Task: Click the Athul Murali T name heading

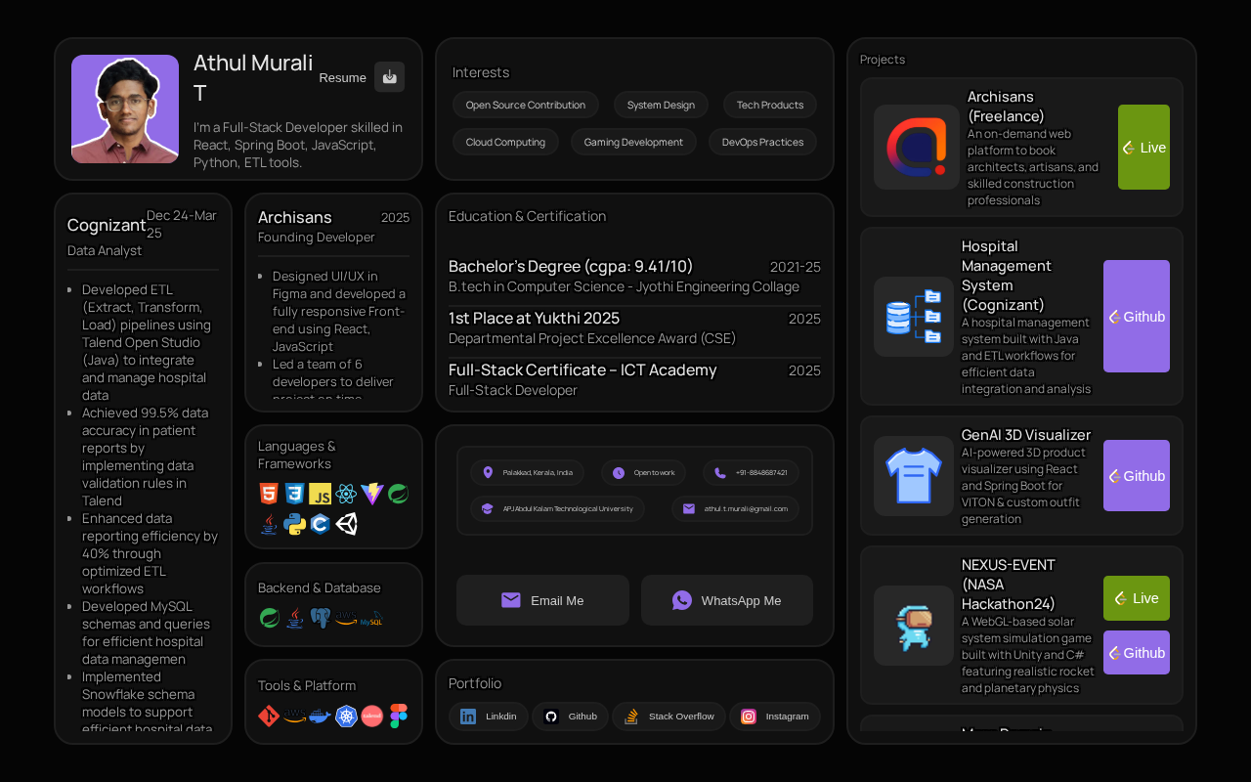Action: [x=253, y=77]
